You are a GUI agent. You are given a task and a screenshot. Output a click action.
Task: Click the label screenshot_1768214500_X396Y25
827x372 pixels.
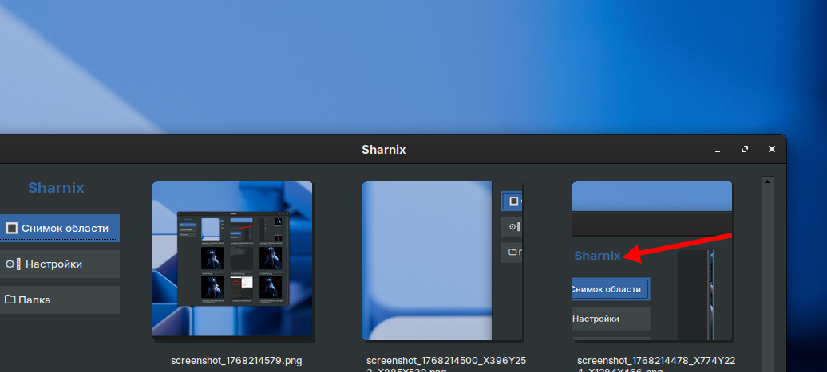pyautogui.click(x=446, y=361)
